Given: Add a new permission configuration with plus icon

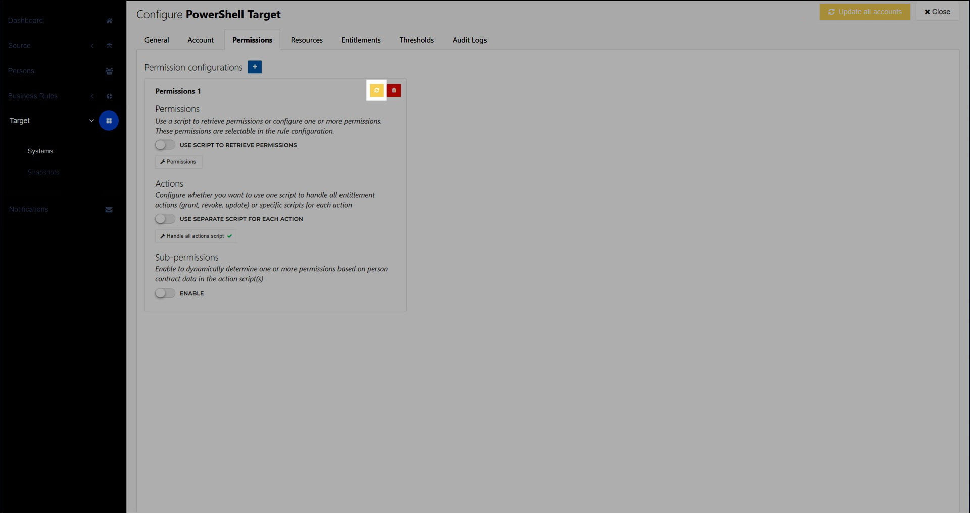Looking at the screenshot, I should point(255,67).
